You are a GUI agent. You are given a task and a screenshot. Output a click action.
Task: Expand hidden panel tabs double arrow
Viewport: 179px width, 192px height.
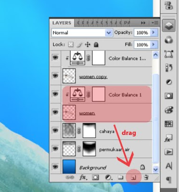143,23
